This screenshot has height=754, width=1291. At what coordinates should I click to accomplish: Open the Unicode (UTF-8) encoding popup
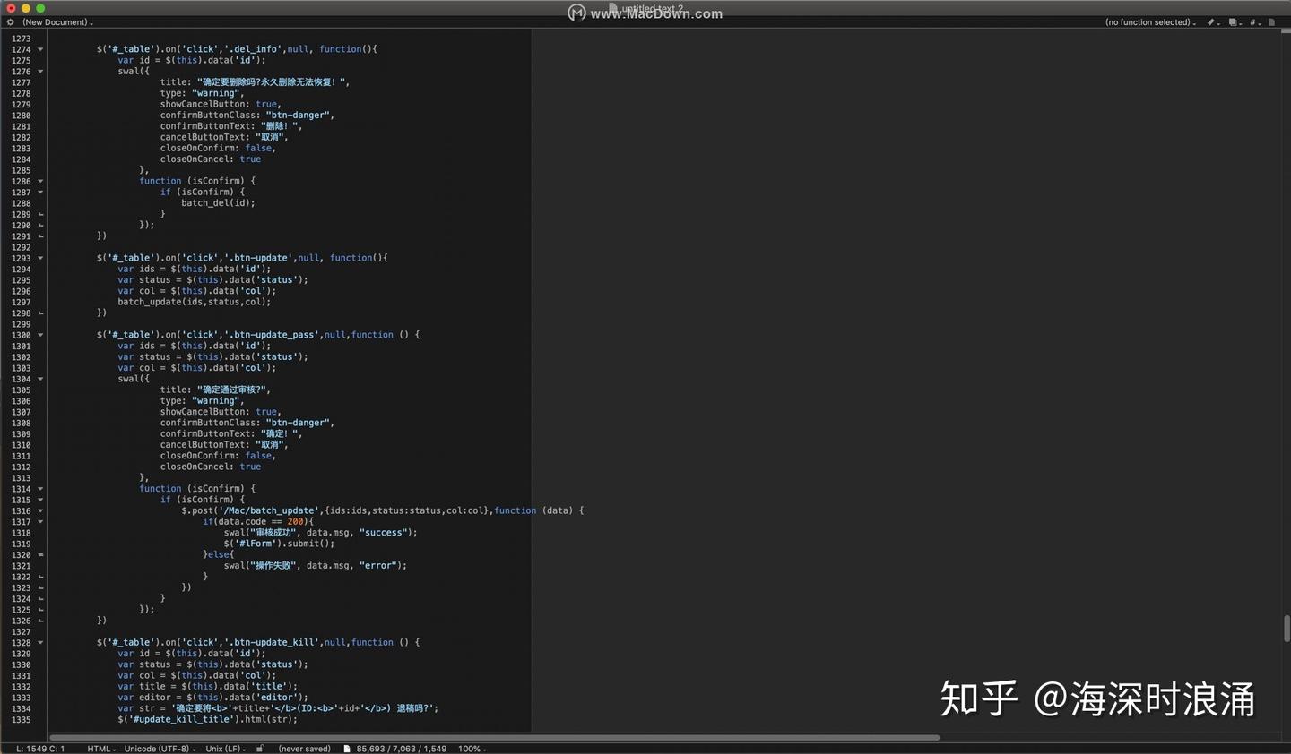(x=160, y=749)
